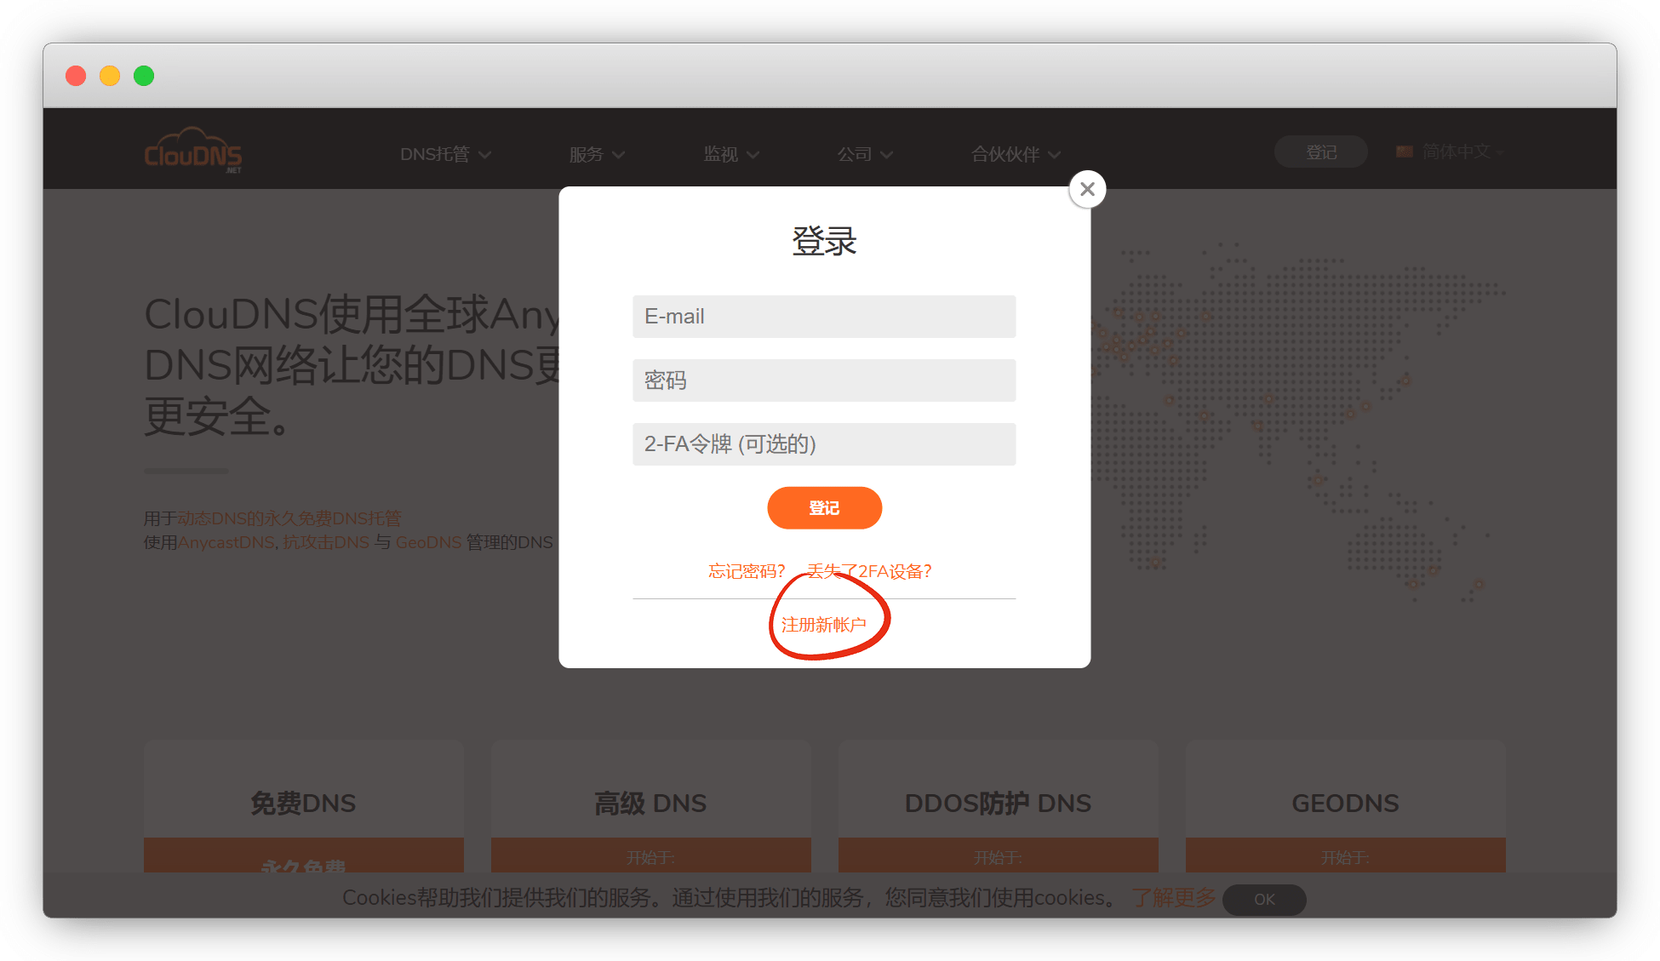This screenshot has width=1660, height=961.
Task: Click the GeoDNS text link
Action: pos(428,542)
